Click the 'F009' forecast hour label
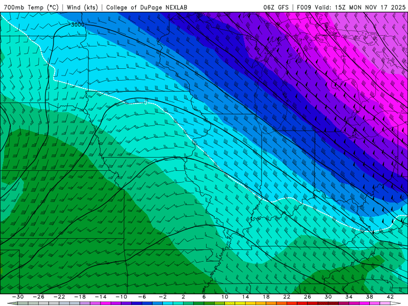Viewport: 408px width, 306px height. pyautogui.click(x=304, y=8)
